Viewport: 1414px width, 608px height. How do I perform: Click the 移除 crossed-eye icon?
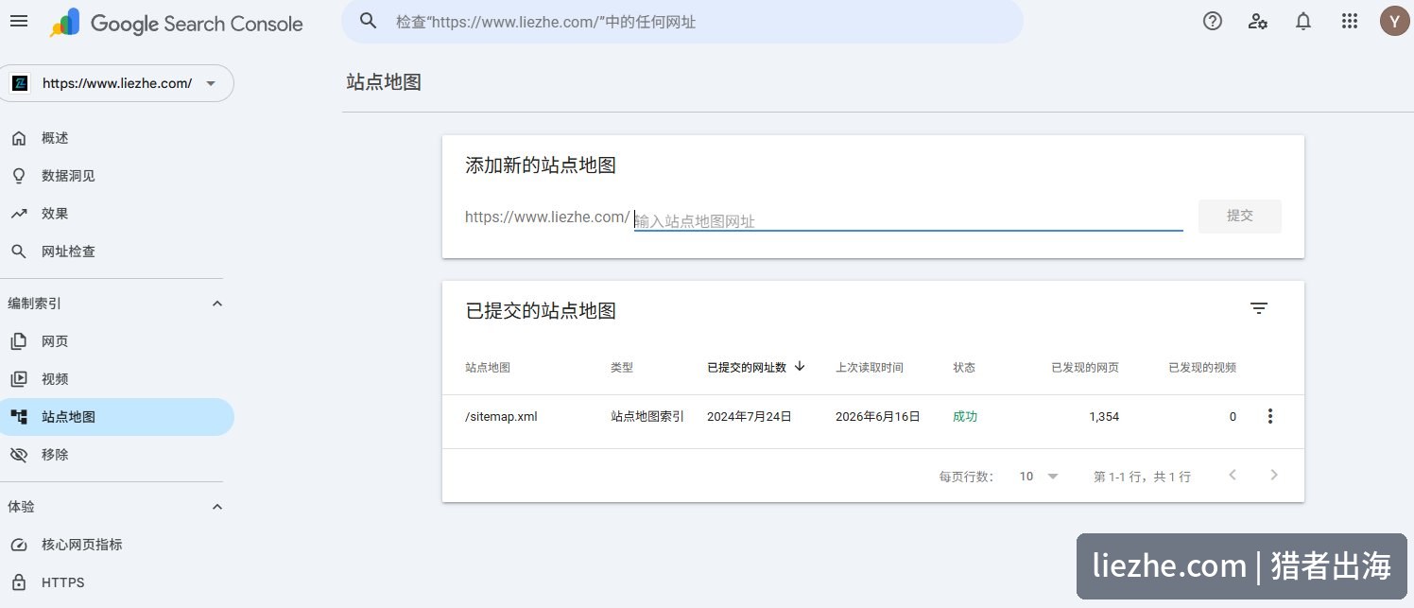19,455
